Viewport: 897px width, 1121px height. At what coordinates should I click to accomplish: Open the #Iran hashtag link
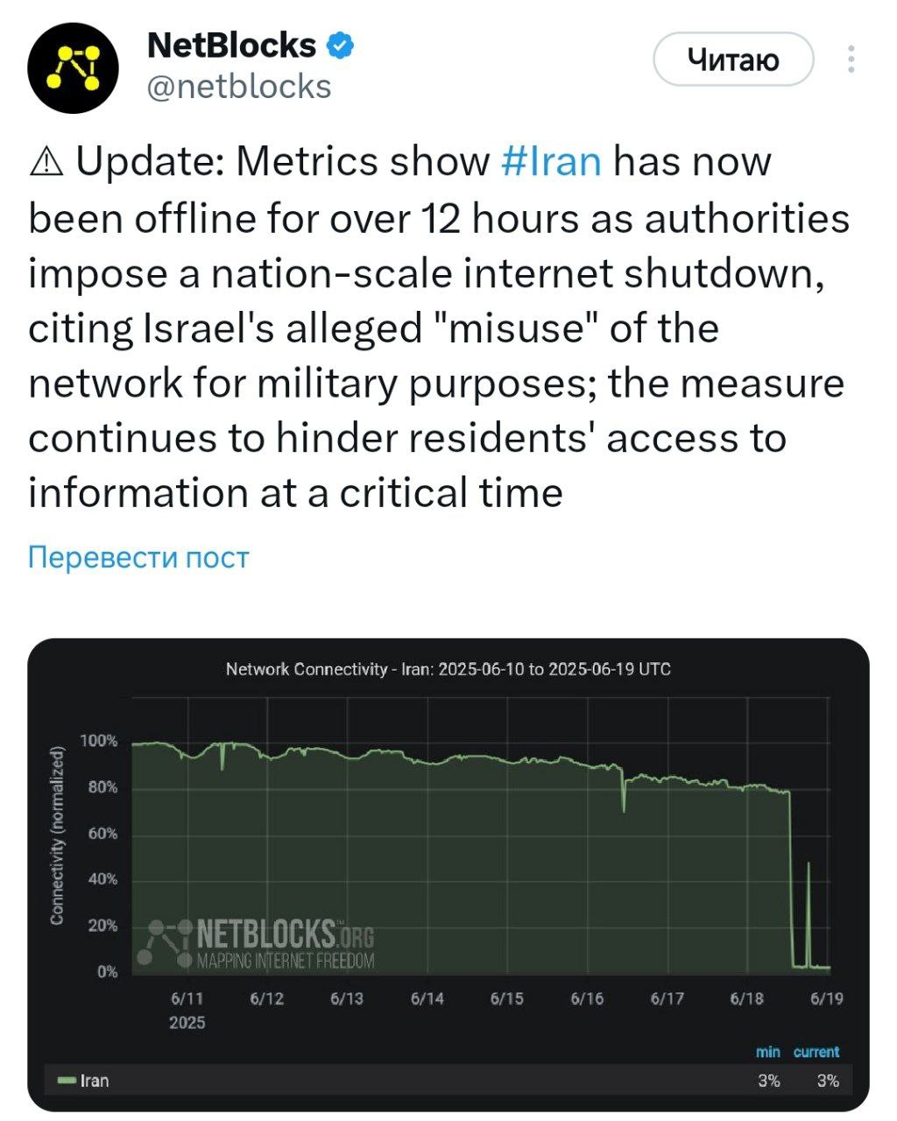coord(552,161)
